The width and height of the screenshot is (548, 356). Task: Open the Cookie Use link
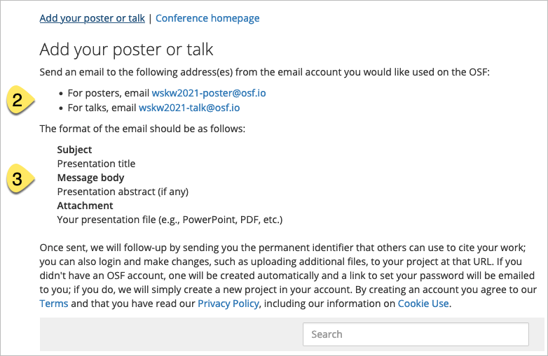point(423,304)
